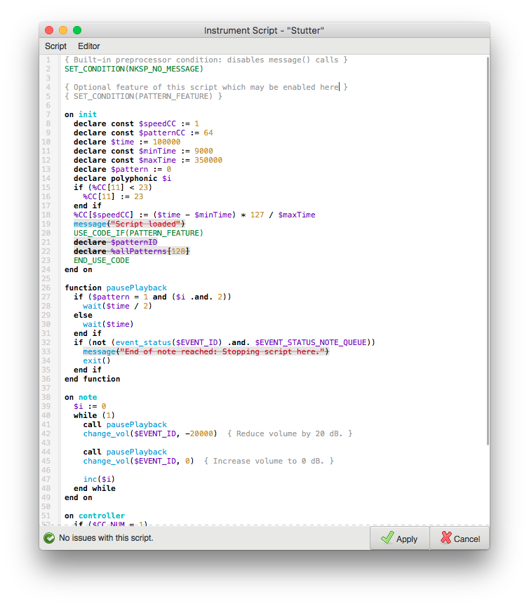This screenshot has height=606, width=529.
Task: Click '$EVENT_STATUS_NOTE_QUEUE' in the code
Action: (x=311, y=342)
